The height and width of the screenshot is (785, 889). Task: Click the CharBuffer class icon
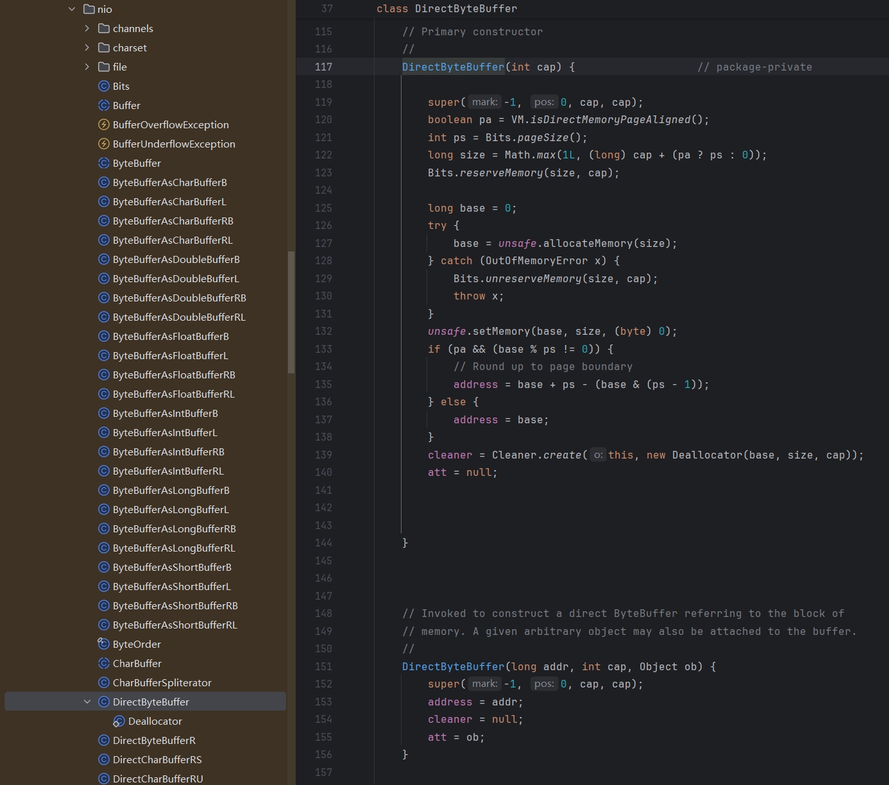pyautogui.click(x=104, y=663)
